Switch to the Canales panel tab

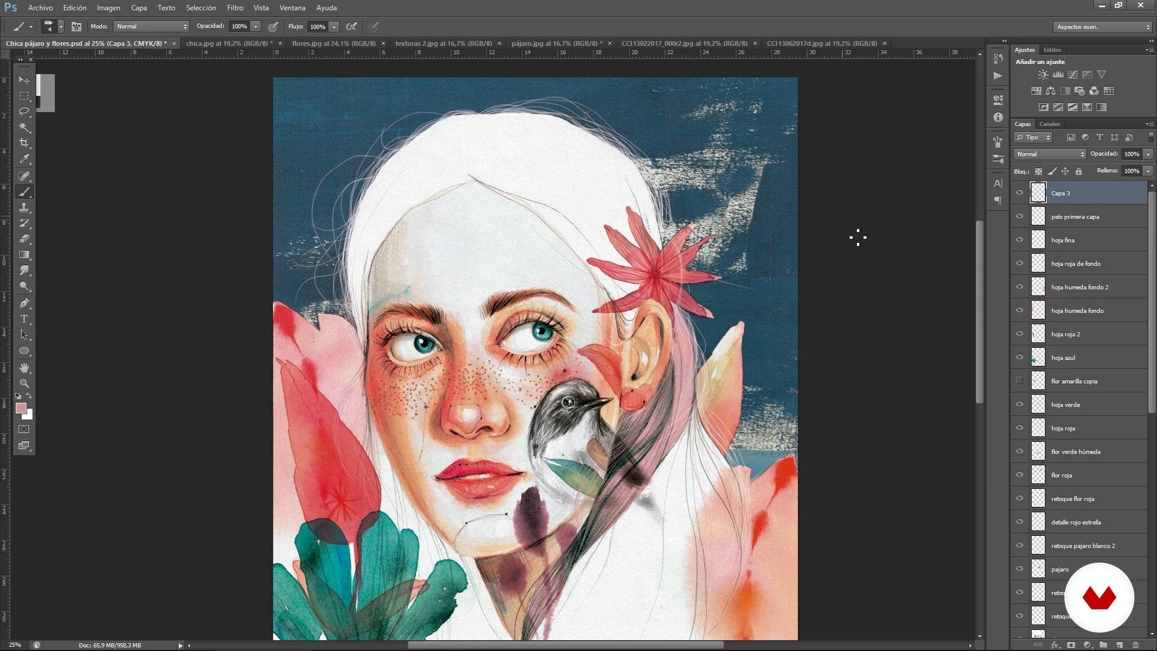click(x=1049, y=124)
